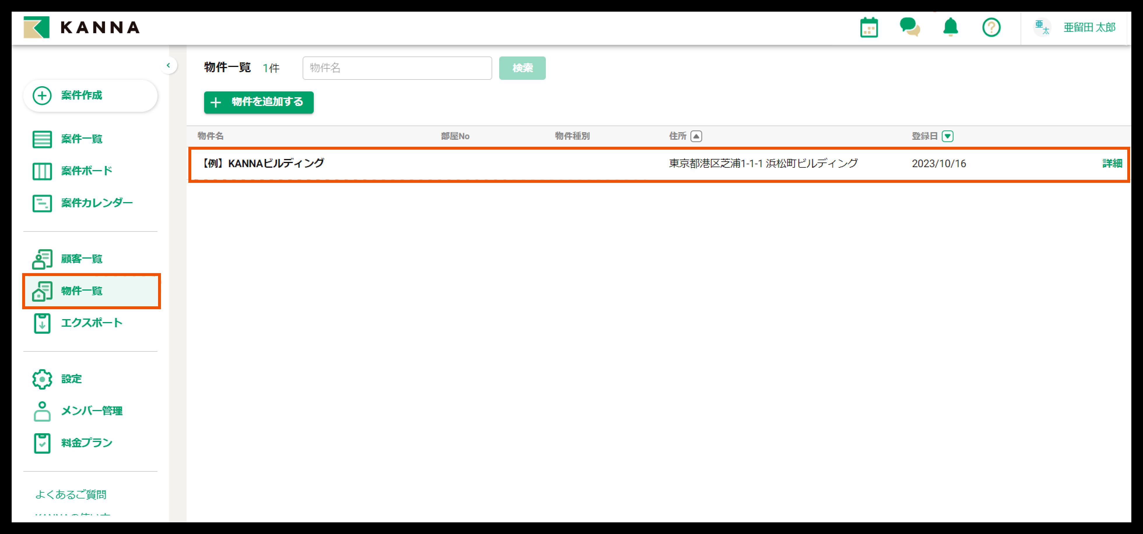The width and height of the screenshot is (1143, 534).
Task: Open the notifications bell
Action: point(950,27)
